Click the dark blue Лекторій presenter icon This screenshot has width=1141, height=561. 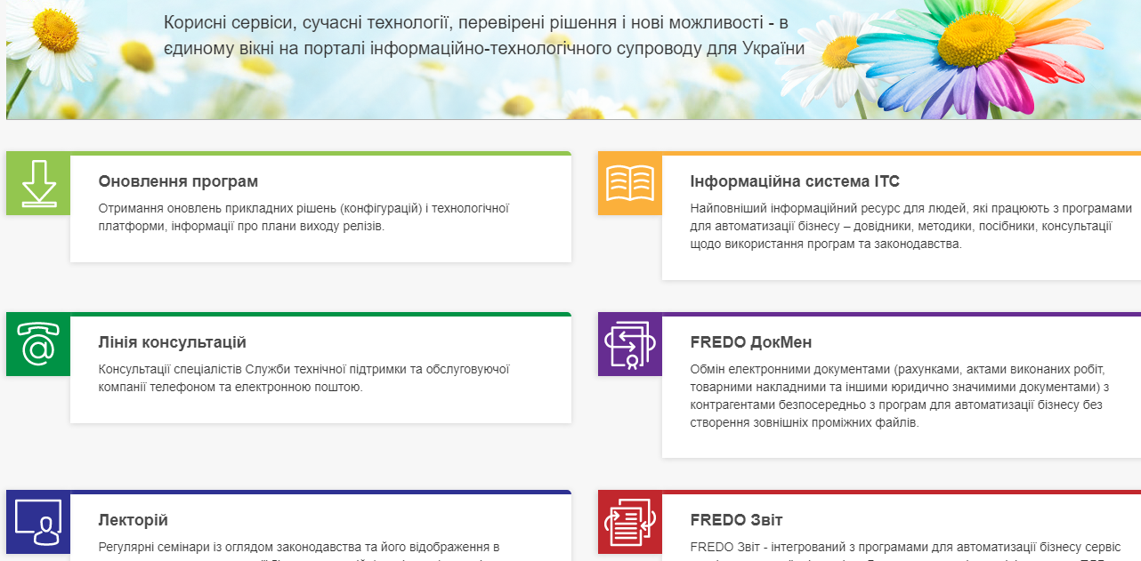tap(38, 522)
